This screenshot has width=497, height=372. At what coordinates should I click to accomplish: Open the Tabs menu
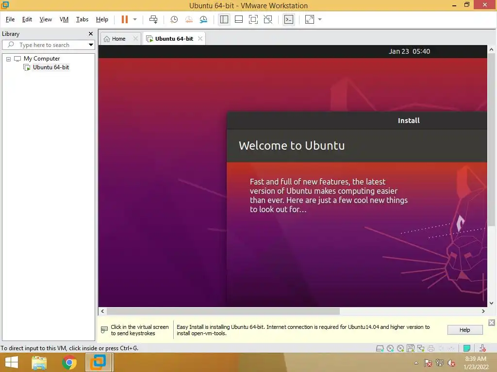click(x=82, y=19)
